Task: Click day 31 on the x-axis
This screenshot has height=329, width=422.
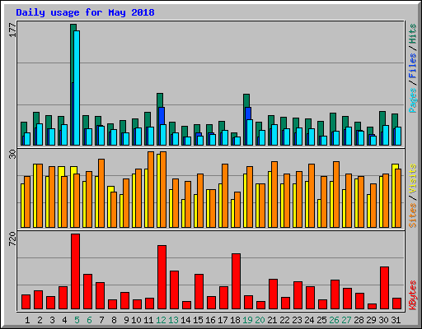Action: tap(396, 320)
